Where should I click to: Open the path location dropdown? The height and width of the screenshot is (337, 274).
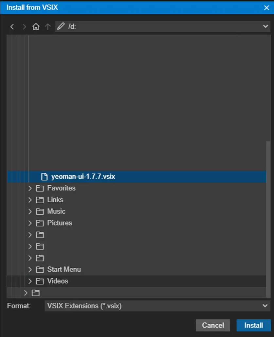(265, 27)
